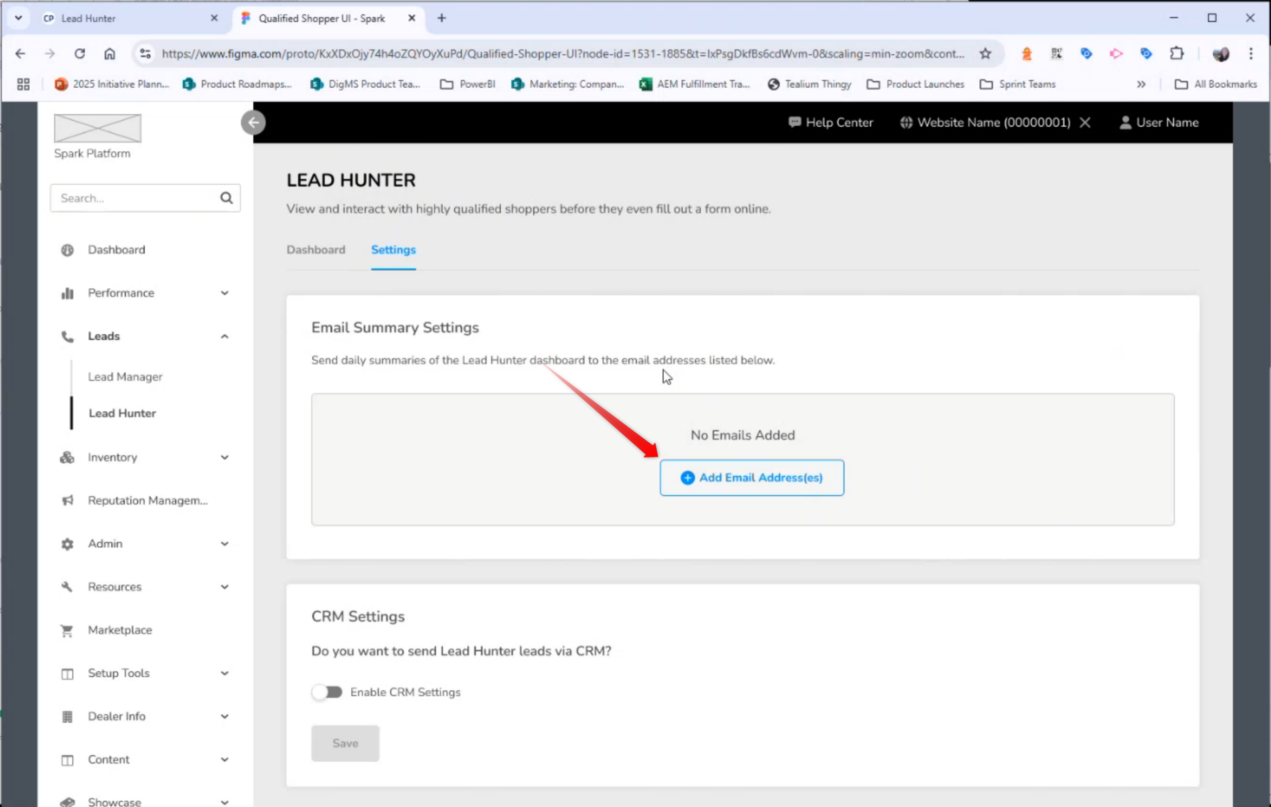
Task: Collapse sidebar with the back arrow button
Action: (253, 122)
